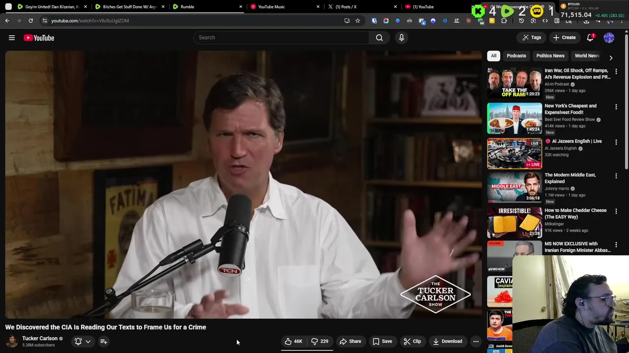Open The Modern Middle East, Explained title
This screenshot has height=353, width=629.
click(570, 178)
